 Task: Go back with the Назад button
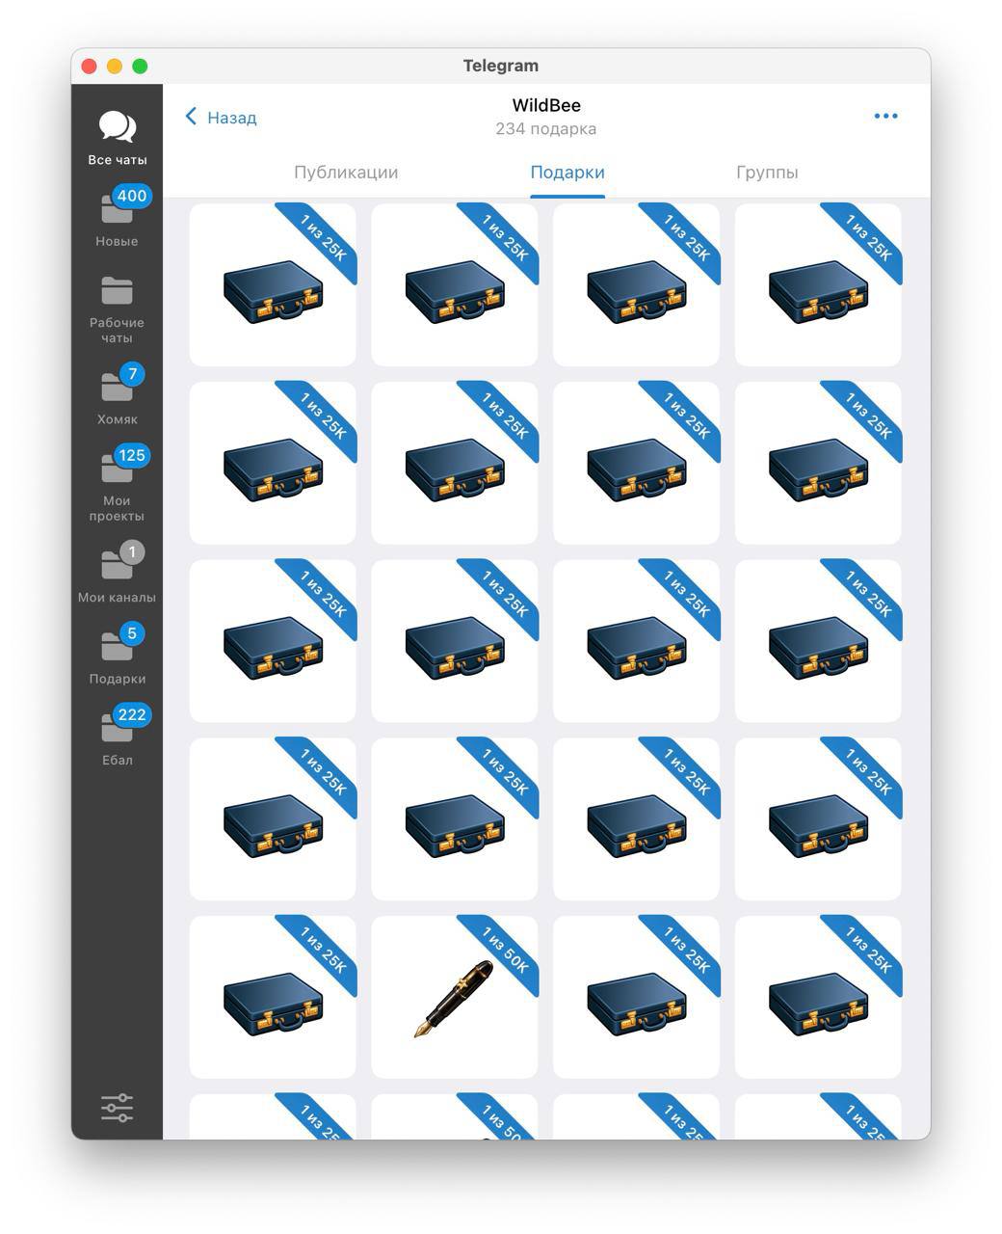221,118
